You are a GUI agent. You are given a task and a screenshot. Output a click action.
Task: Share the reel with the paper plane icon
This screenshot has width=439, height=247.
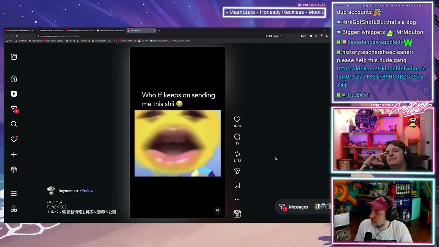point(237,171)
